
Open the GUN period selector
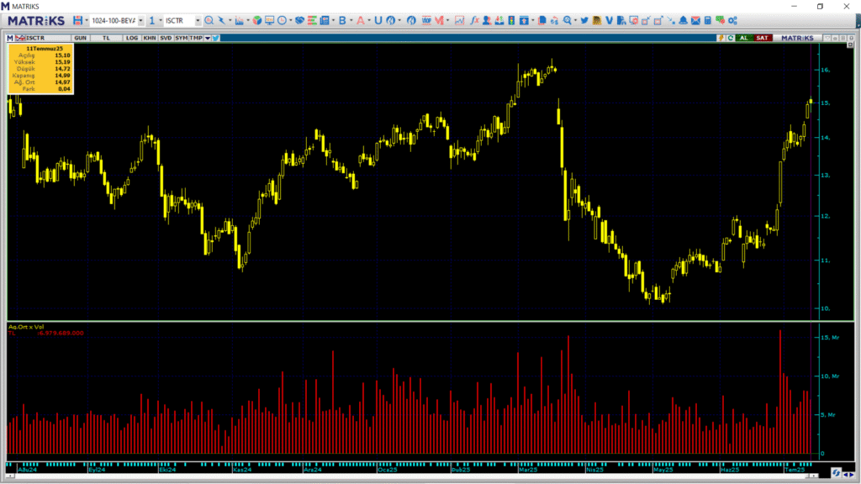coord(81,38)
